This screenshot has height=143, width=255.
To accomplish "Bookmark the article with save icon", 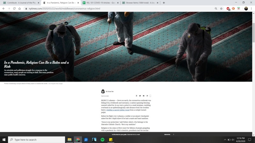I will [150, 96].
